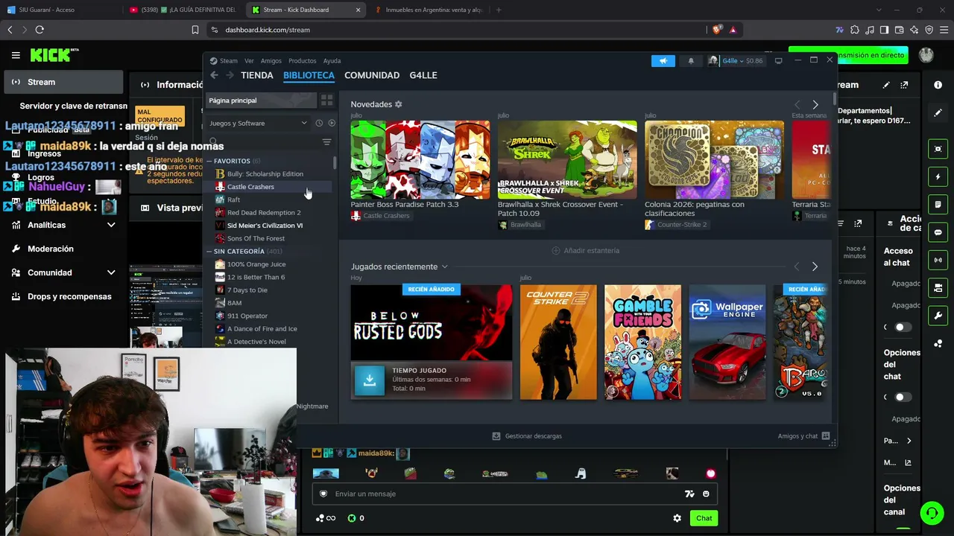Open Kick stream info circle icon
The image size is (954, 536).
coord(938,85)
